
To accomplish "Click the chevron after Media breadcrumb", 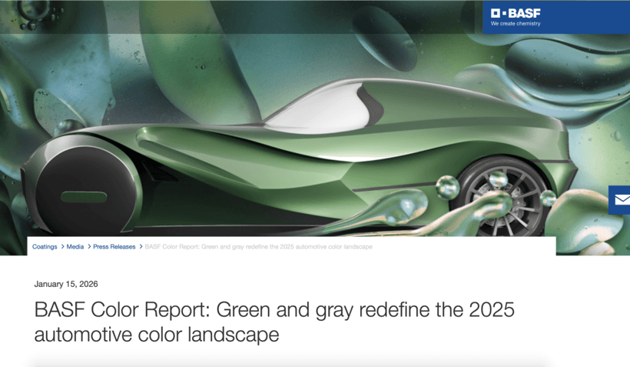I will [x=88, y=247].
